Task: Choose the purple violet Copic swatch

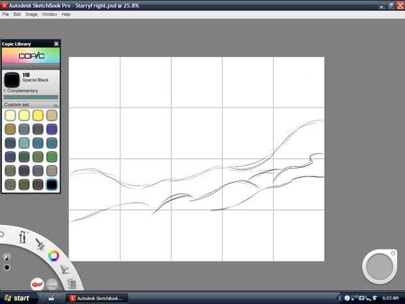Action: pos(52,129)
